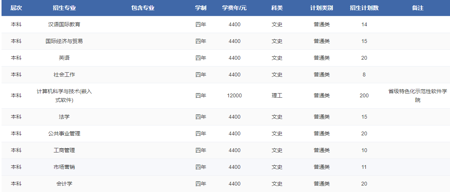Click the 省级特色化示范性软件学院 remark text
Image resolution: width=450 pixels, height=192 pixels.
click(x=418, y=95)
